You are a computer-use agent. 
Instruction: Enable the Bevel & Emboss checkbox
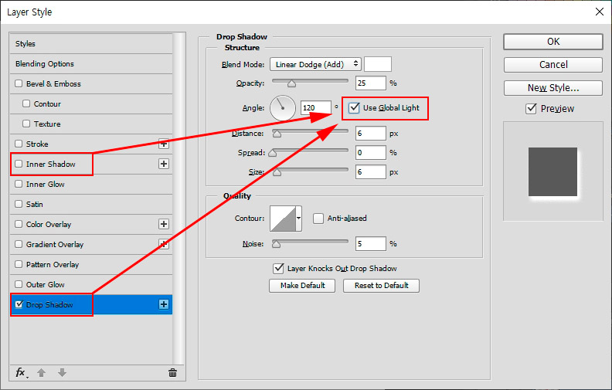(x=19, y=83)
